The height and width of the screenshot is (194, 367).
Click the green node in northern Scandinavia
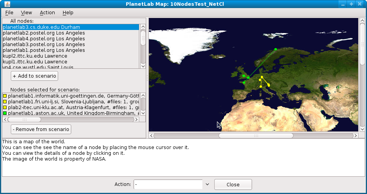[x=275, y=49]
